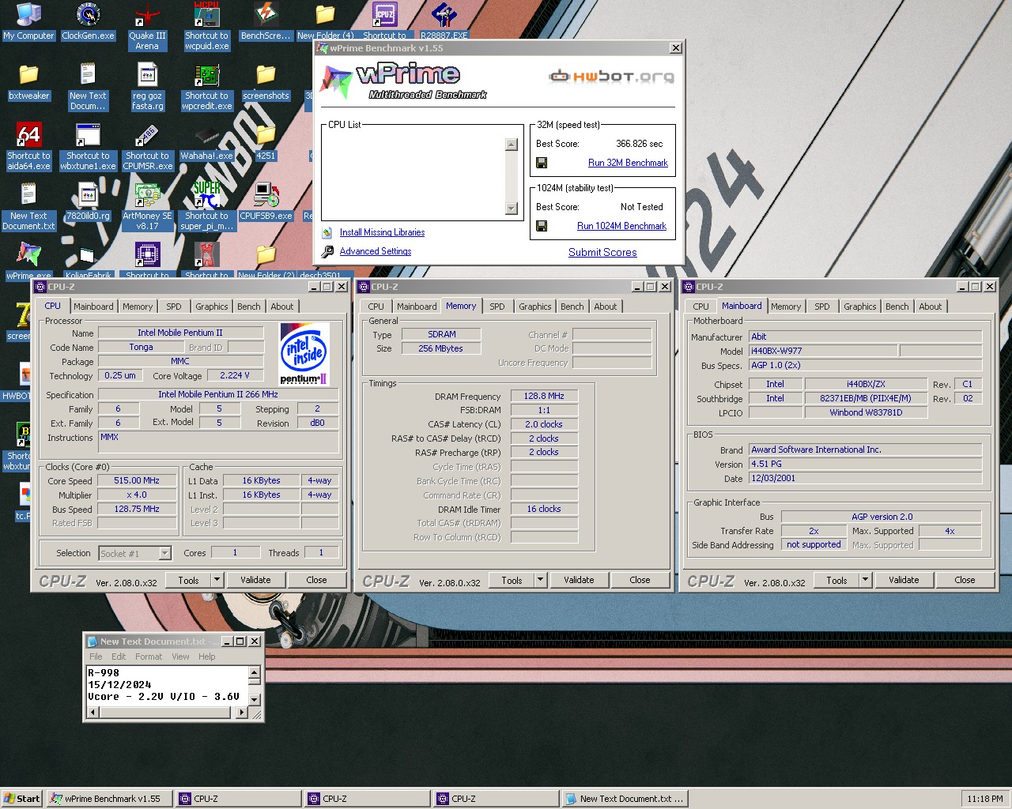Launch wPrime.exe desktop icon
The image size is (1012, 809).
pyautogui.click(x=28, y=262)
